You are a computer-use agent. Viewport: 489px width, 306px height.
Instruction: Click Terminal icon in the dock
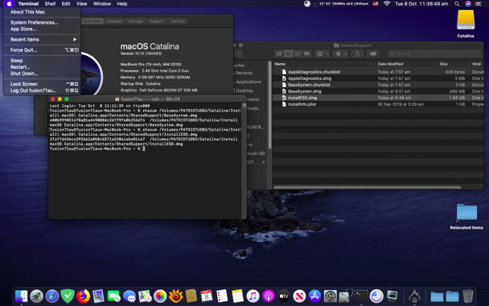coord(361,296)
